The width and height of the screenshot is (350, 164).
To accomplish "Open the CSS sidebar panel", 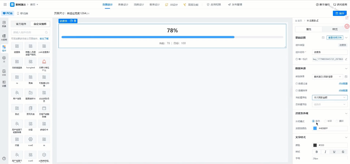I will click(x=4, y=73).
